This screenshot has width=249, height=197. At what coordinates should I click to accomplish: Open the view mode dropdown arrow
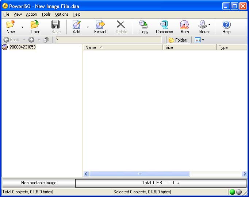(203, 40)
